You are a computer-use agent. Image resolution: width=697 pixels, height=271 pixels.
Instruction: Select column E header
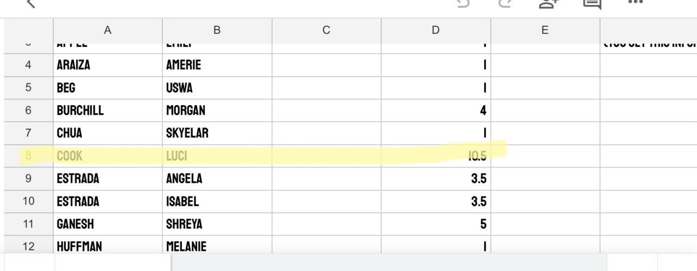[x=545, y=30]
